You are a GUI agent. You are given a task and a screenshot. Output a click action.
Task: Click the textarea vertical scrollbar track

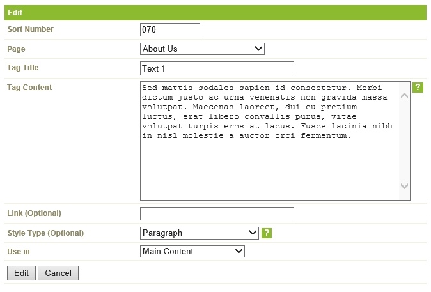tap(404, 141)
